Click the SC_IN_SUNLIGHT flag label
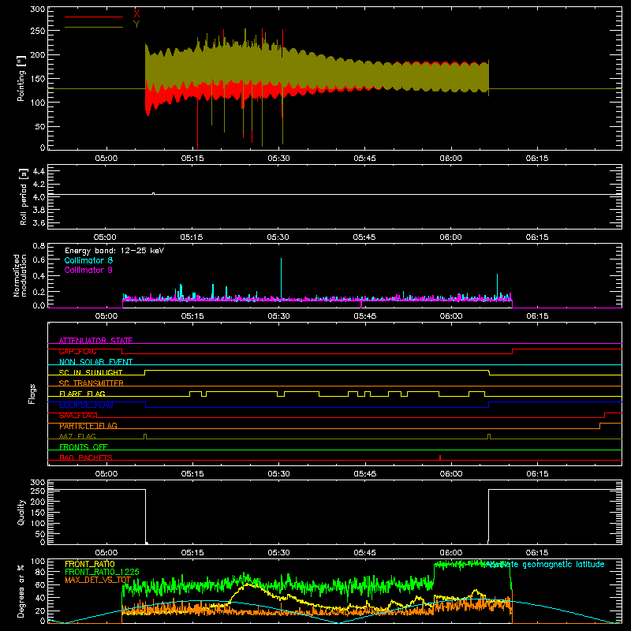This screenshot has height=631, width=631. tap(91, 372)
